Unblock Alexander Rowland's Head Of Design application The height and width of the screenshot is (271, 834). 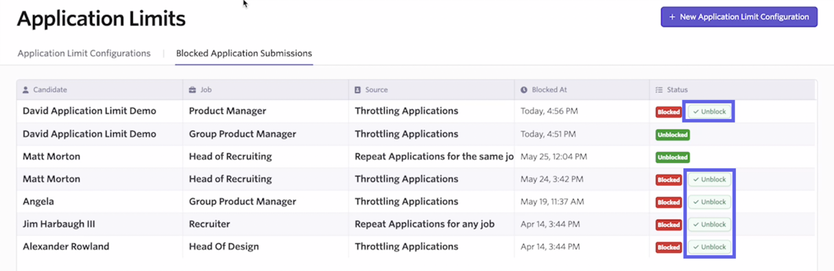point(710,247)
